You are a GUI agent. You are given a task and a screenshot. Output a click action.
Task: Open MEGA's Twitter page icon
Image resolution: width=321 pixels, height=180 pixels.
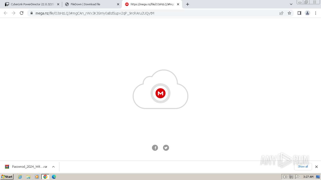166,148
